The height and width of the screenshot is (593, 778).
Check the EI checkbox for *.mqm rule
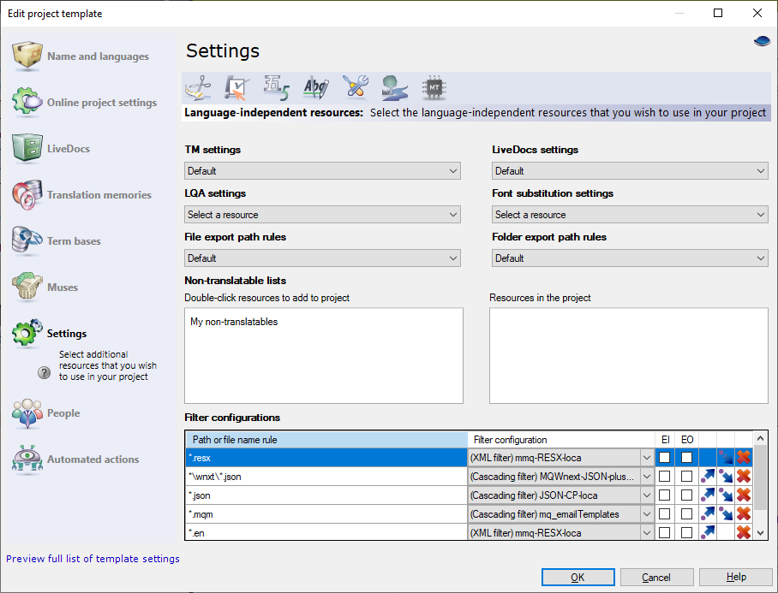coord(665,513)
